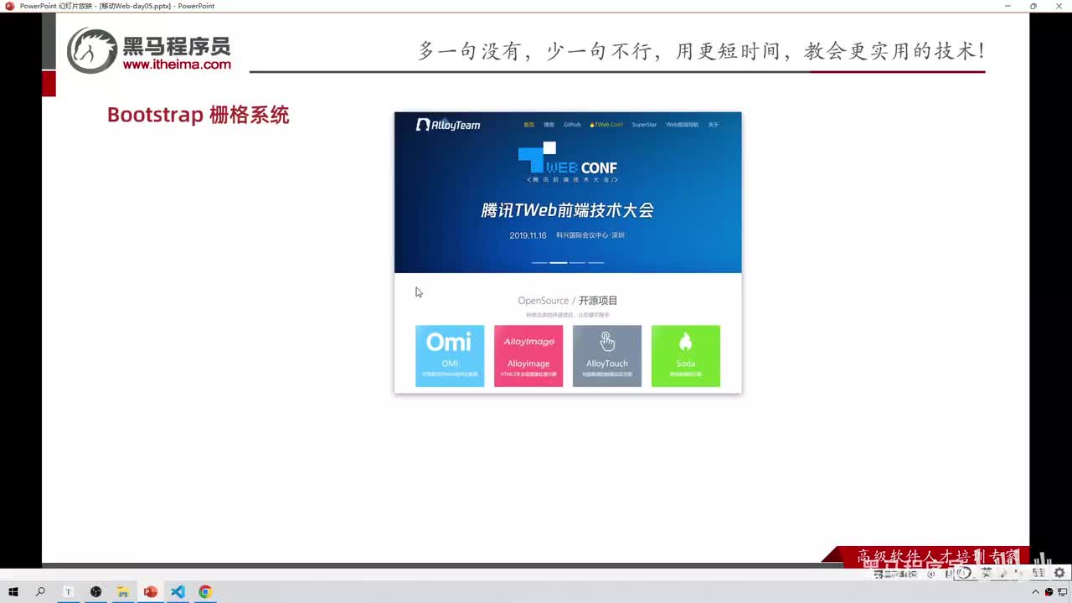Restore down the PowerPoint window
1072x603 pixels.
pyautogui.click(x=1033, y=6)
